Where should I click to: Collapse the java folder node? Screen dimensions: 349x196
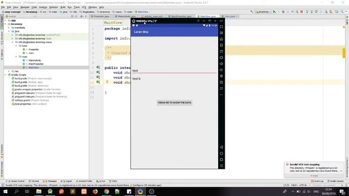pos(9,32)
